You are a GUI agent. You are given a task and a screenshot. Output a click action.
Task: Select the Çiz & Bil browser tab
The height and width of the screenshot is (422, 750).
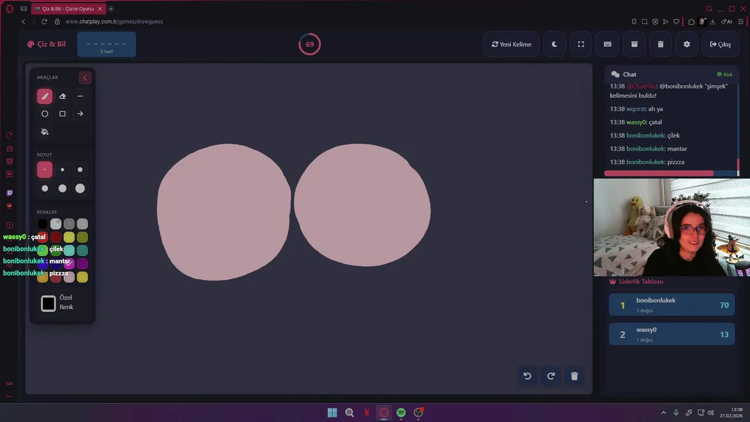(x=68, y=9)
